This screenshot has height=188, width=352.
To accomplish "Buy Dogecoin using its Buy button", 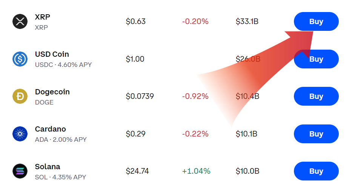I will pos(316,96).
